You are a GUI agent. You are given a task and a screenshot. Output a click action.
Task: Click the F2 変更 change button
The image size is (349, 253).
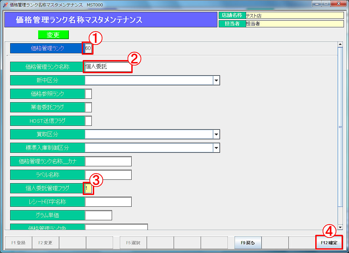click(x=46, y=243)
